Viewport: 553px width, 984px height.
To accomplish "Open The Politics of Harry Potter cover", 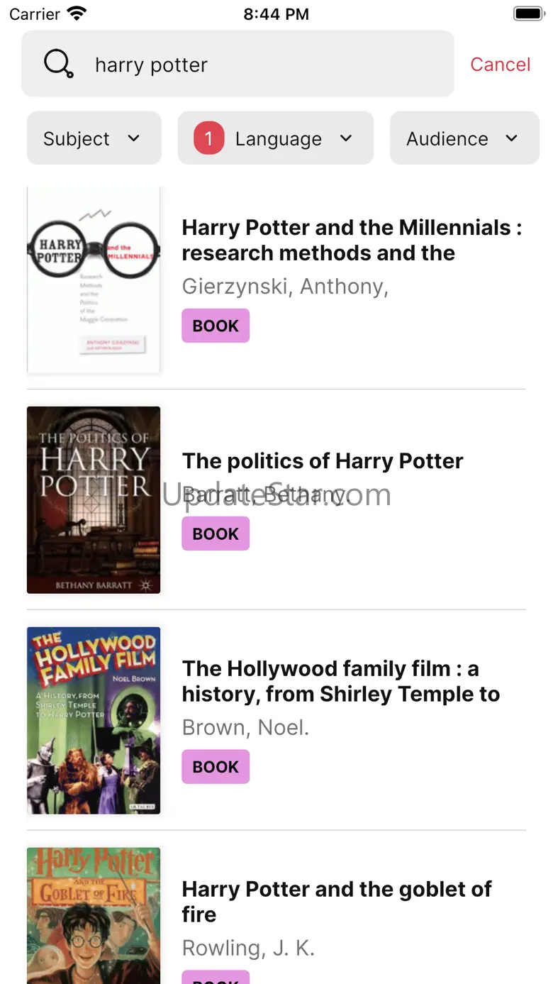I will [x=94, y=499].
